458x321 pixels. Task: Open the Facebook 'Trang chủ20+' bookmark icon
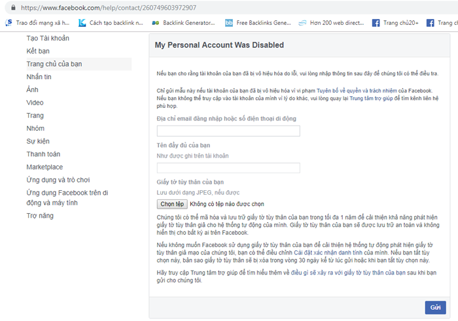pos(376,23)
